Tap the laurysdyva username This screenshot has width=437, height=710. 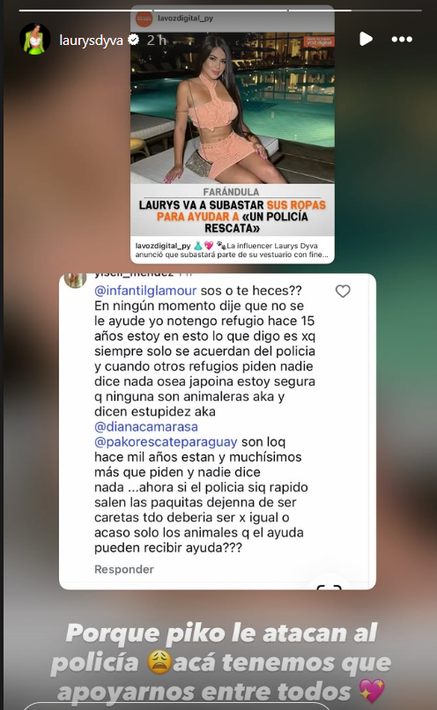coord(91,41)
